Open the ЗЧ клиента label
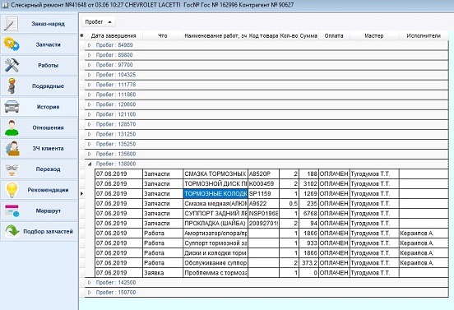The image size is (454, 310). click(x=48, y=149)
